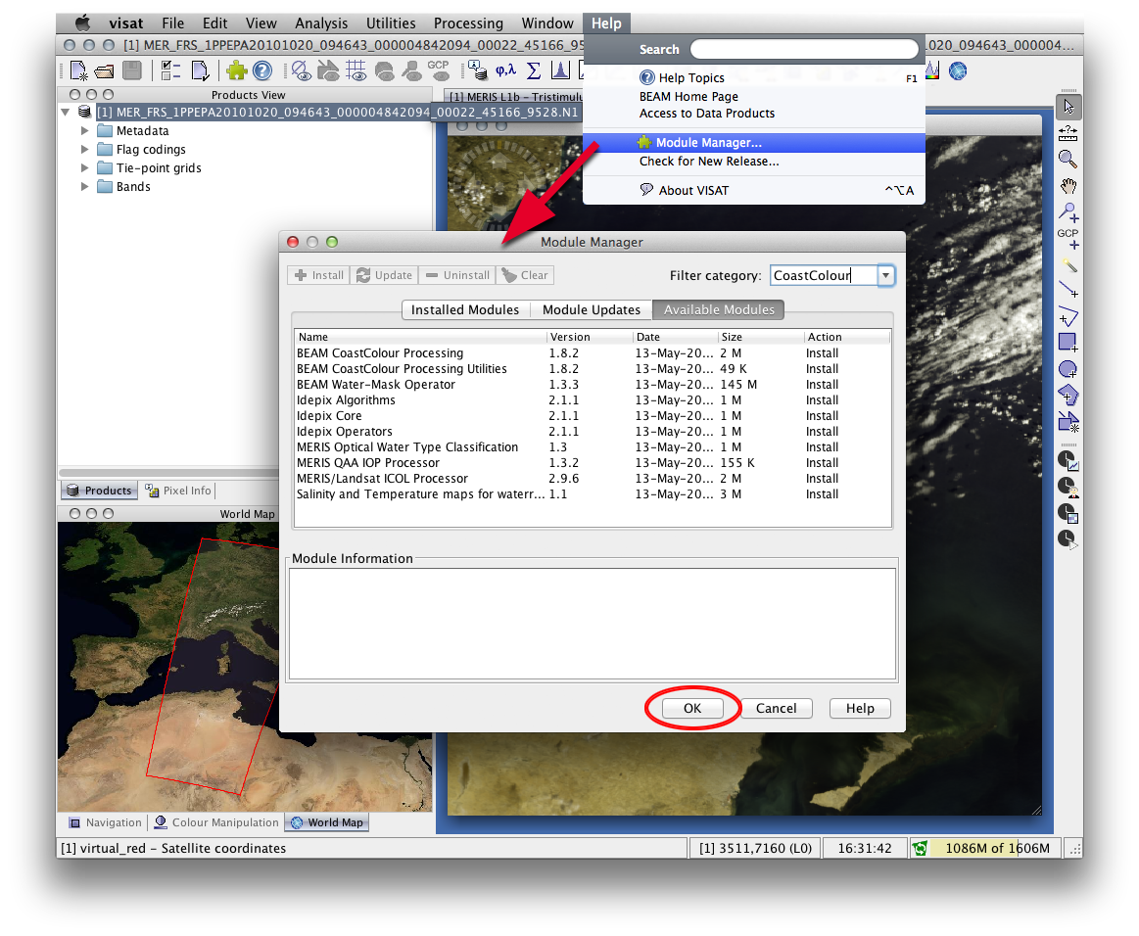Open the Pixel Info tab
Viewport: 1139px width, 936px height.
coord(178,491)
